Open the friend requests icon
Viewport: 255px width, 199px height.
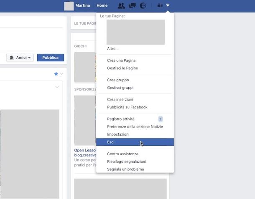[121, 6]
